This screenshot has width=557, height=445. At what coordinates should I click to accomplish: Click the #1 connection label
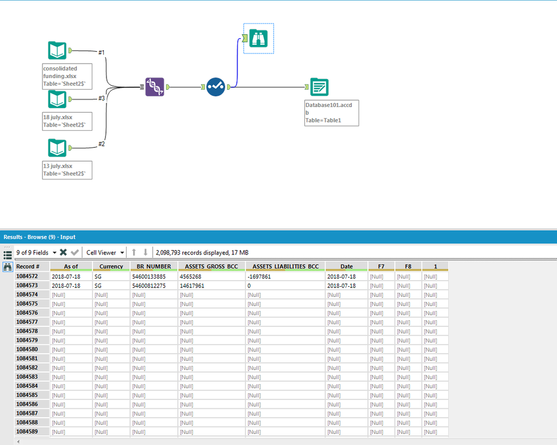[x=101, y=52]
